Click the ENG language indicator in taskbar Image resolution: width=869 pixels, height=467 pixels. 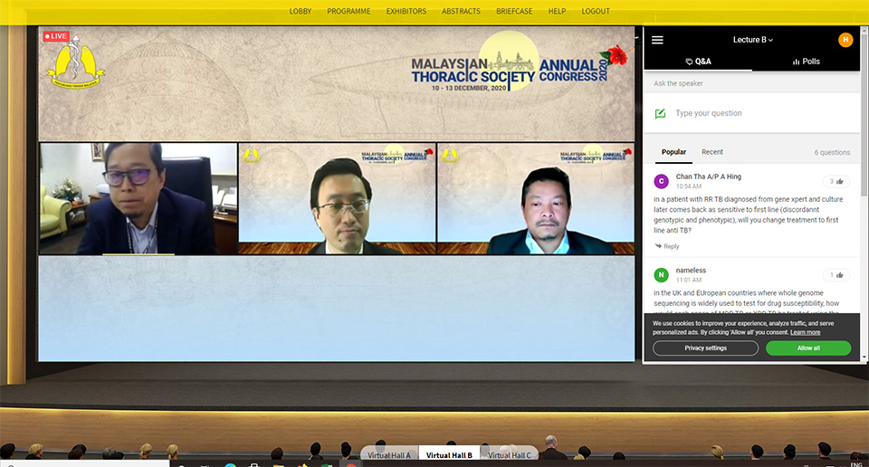tap(855, 464)
